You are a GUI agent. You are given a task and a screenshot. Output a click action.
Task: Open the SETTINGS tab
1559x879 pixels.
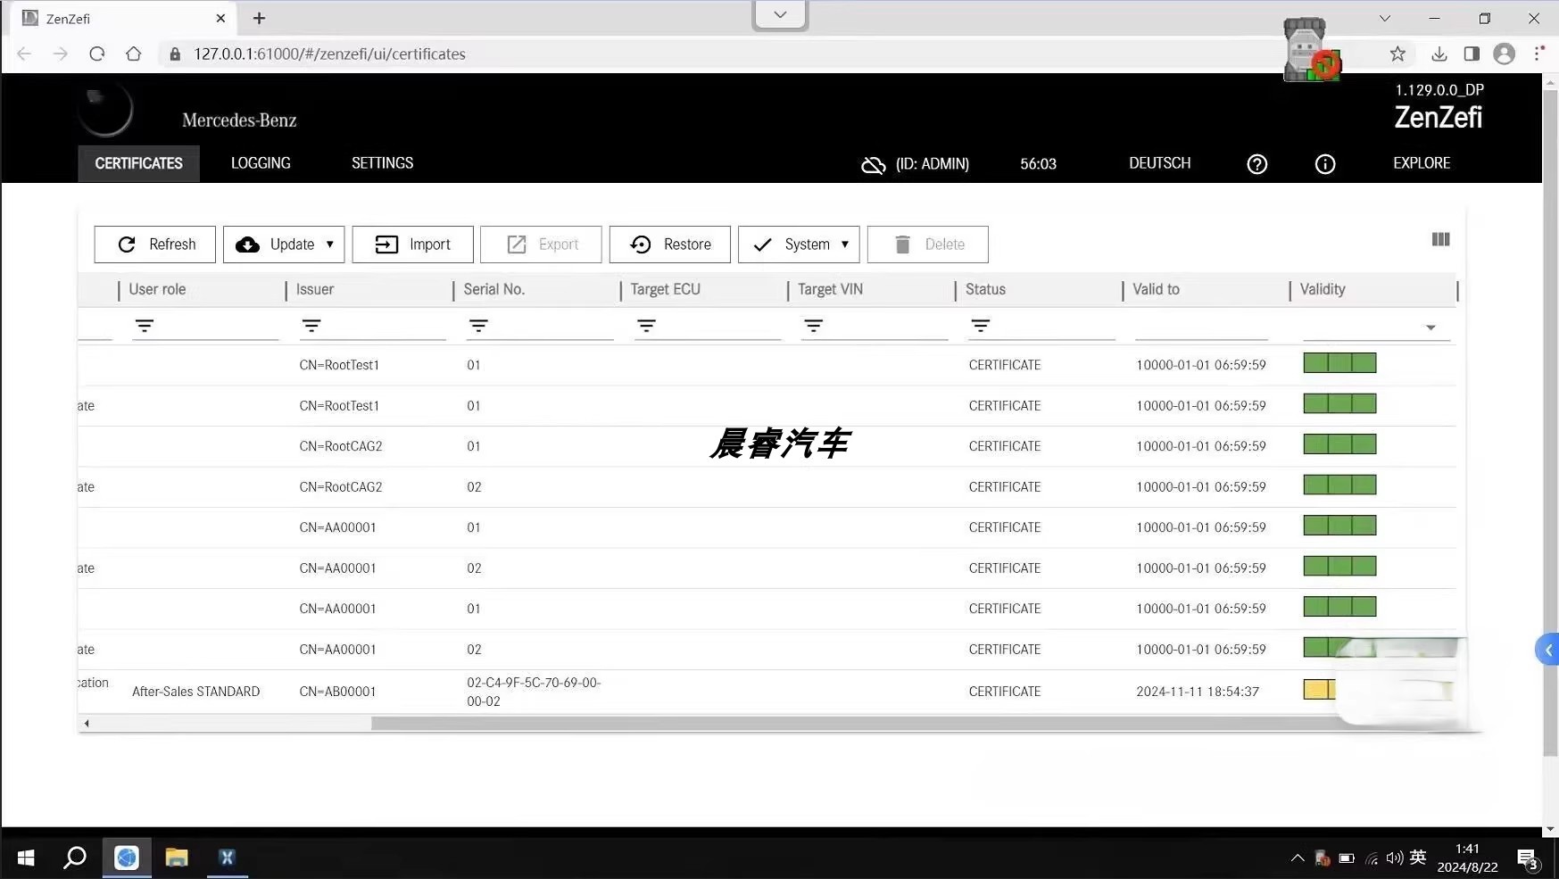coord(382,163)
